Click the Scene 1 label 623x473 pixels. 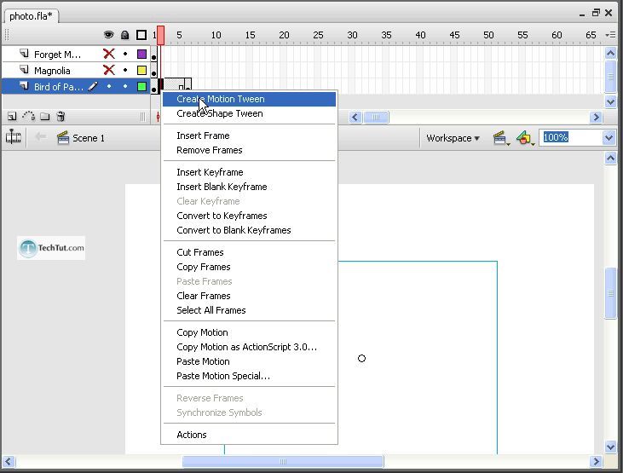coord(88,138)
